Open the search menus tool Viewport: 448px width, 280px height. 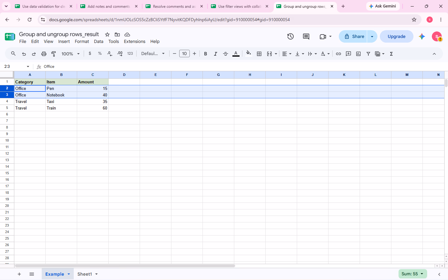click(x=13, y=54)
